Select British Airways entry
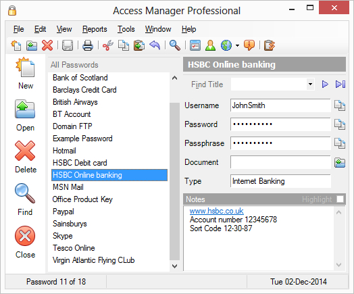Image resolution: width=354 pixels, height=294 pixels. (109, 102)
